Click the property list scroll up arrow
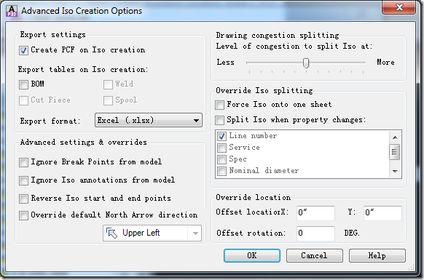Image resolution: width=424 pixels, height=280 pixels. [x=395, y=137]
